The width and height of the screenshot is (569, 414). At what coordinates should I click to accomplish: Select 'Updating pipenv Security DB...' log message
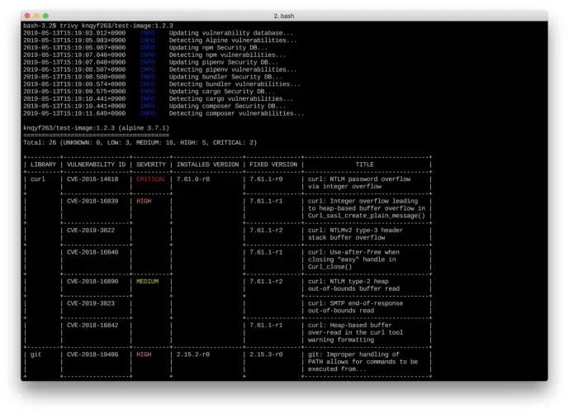(x=224, y=62)
